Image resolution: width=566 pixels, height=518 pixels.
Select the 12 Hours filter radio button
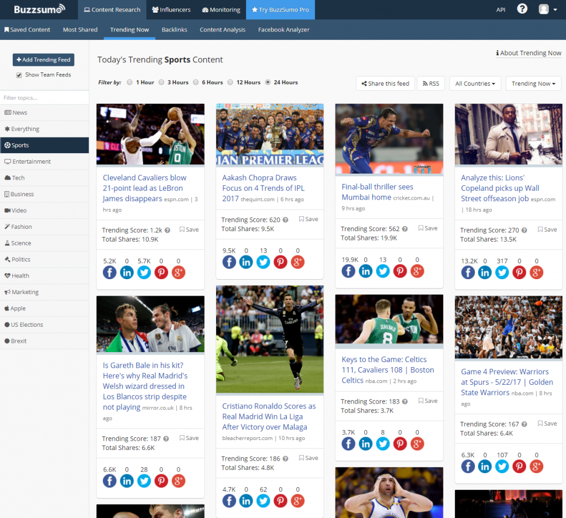(230, 82)
